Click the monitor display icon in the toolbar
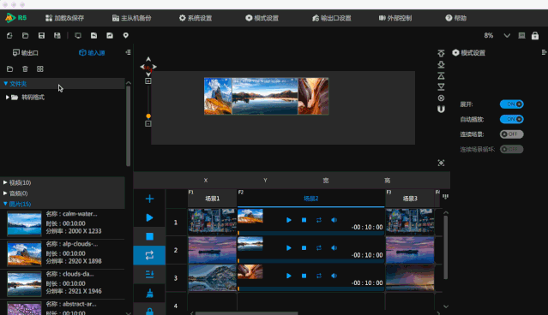The image size is (548, 315). (x=78, y=36)
